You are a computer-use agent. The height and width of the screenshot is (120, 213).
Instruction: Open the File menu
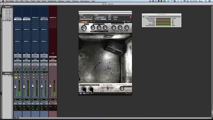click(x=17, y=1)
